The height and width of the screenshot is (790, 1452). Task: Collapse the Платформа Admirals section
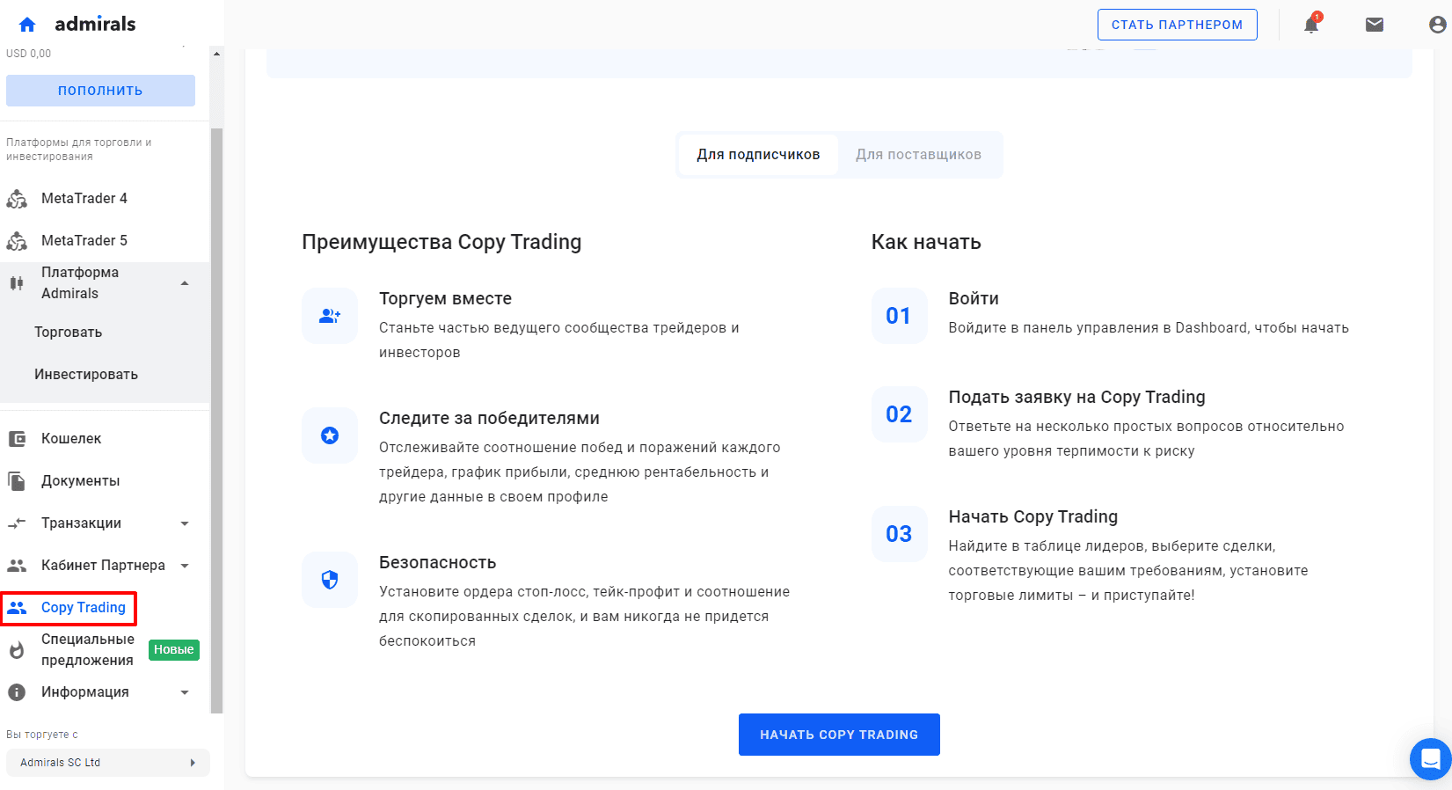pos(185,283)
